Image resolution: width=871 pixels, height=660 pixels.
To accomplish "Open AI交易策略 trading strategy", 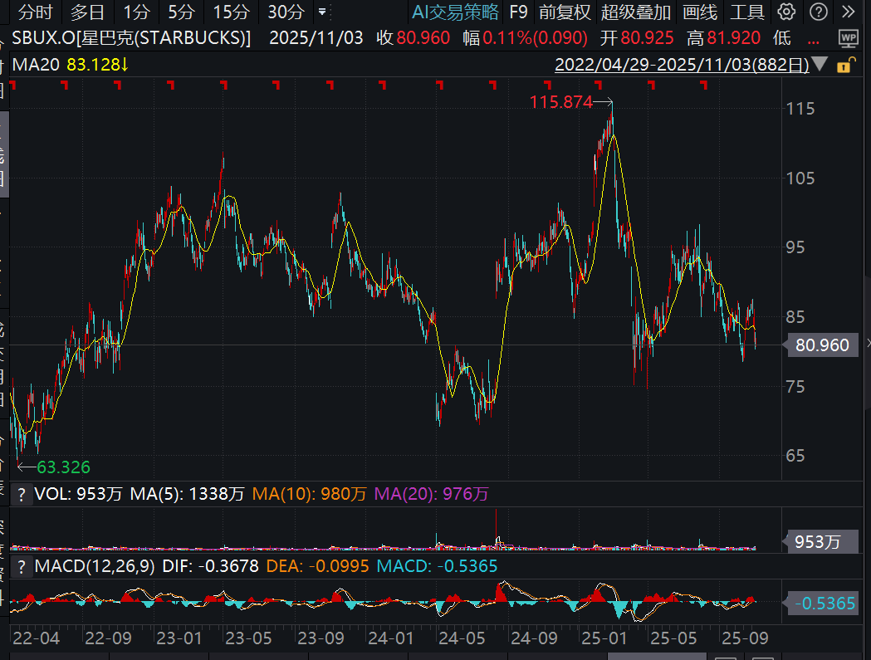I will pyautogui.click(x=456, y=12).
